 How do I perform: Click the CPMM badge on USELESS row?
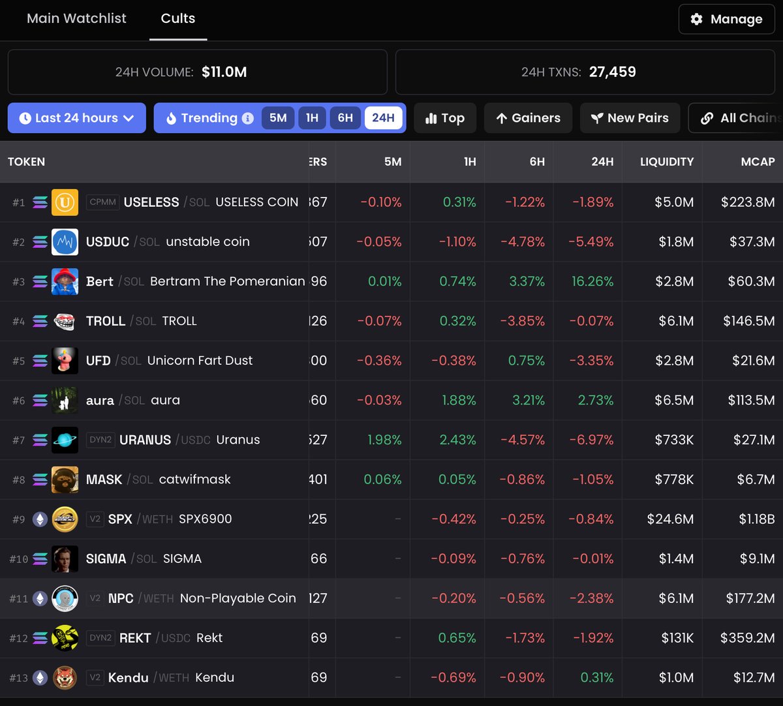pos(102,202)
